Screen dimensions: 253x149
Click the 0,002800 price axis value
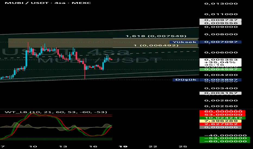pos(221,101)
